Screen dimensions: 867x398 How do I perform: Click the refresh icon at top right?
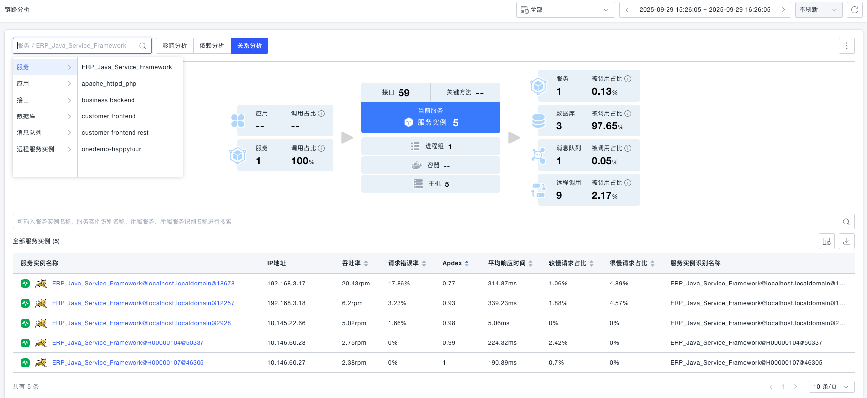click(855, 10)
